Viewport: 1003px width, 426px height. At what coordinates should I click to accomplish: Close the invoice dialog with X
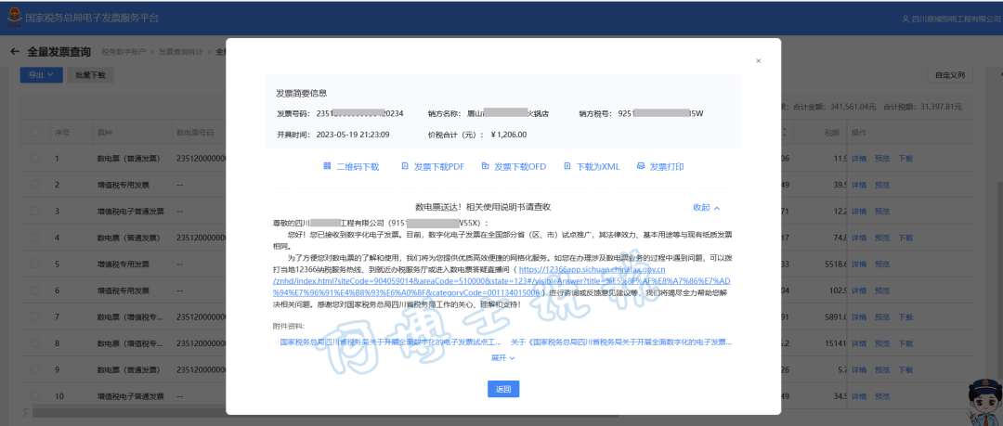(x=758, y=61)
